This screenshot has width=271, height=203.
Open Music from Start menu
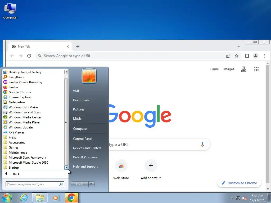tap(77, 119)
